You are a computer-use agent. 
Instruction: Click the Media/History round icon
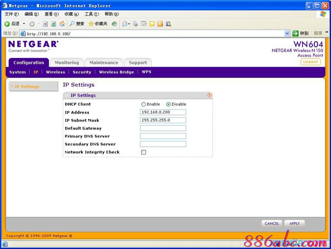tap(114, 24)
